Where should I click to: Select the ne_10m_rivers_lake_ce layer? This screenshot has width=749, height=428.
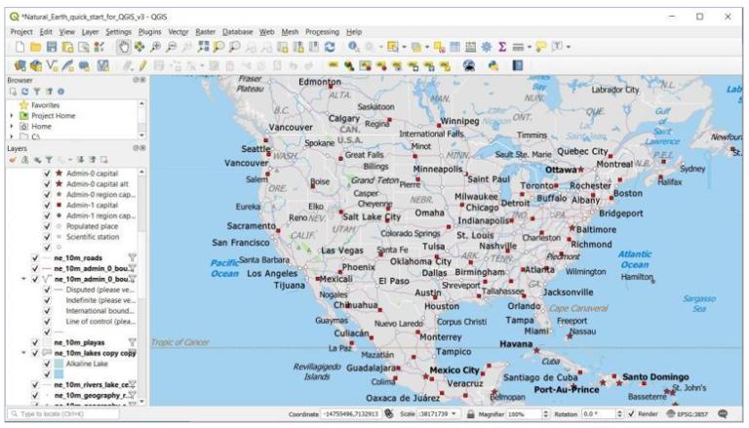tap(92, 384)
